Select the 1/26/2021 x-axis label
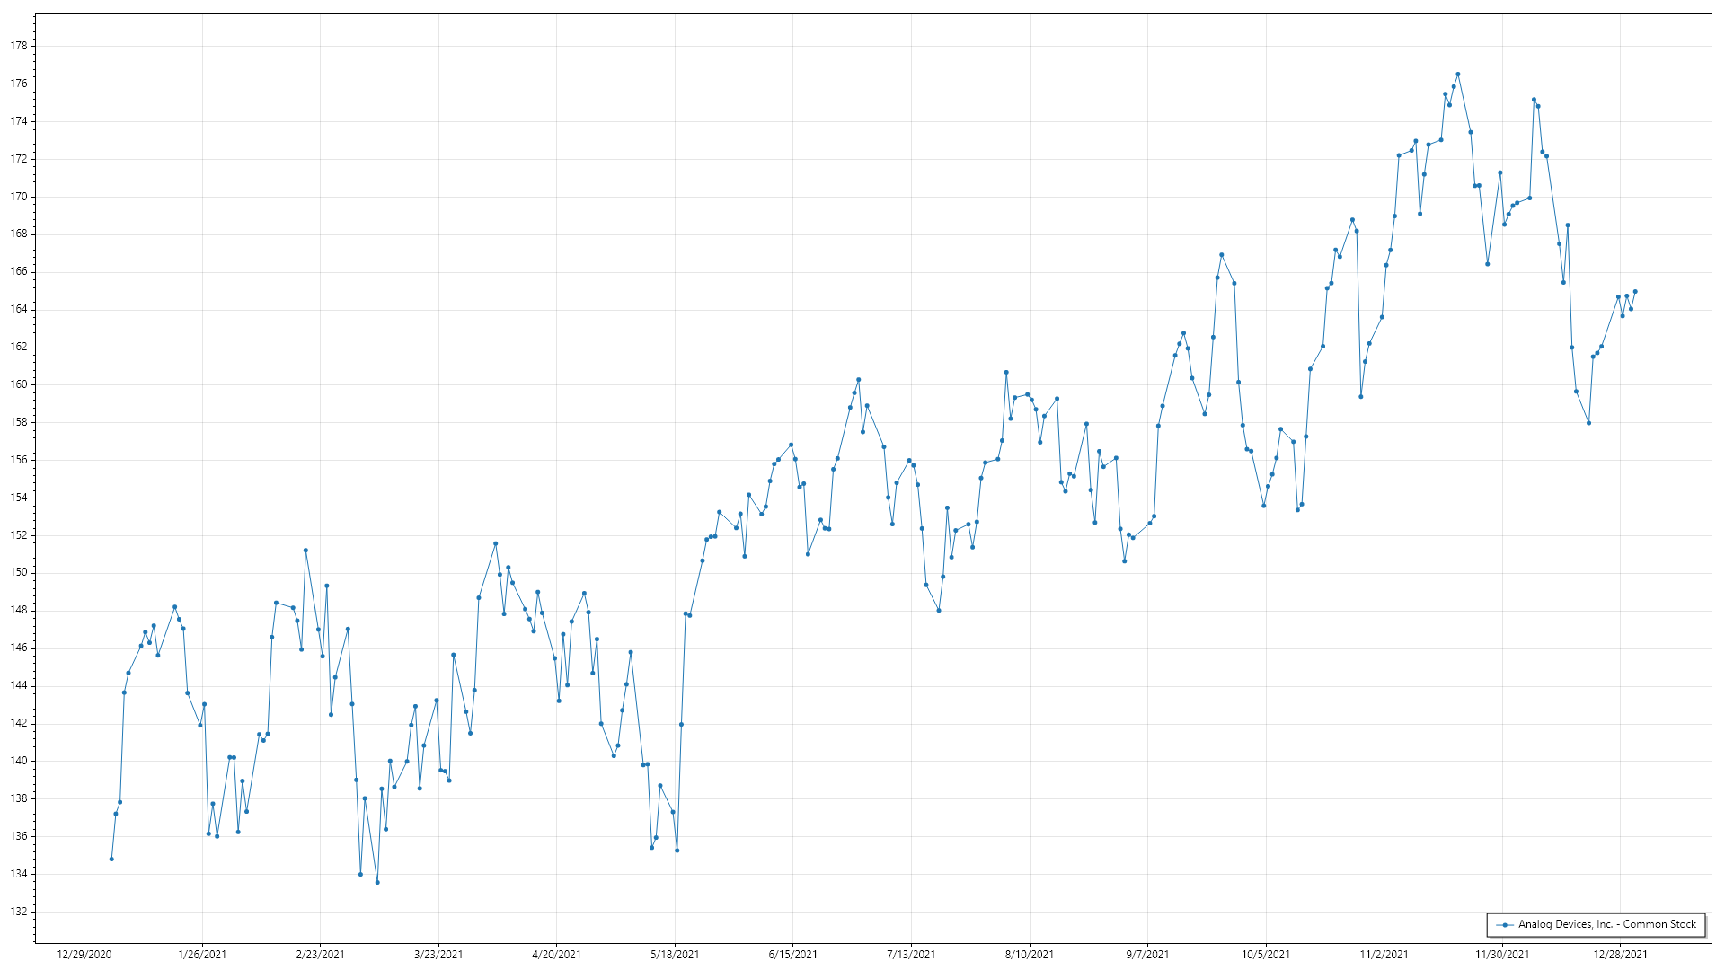 (202, 954)
